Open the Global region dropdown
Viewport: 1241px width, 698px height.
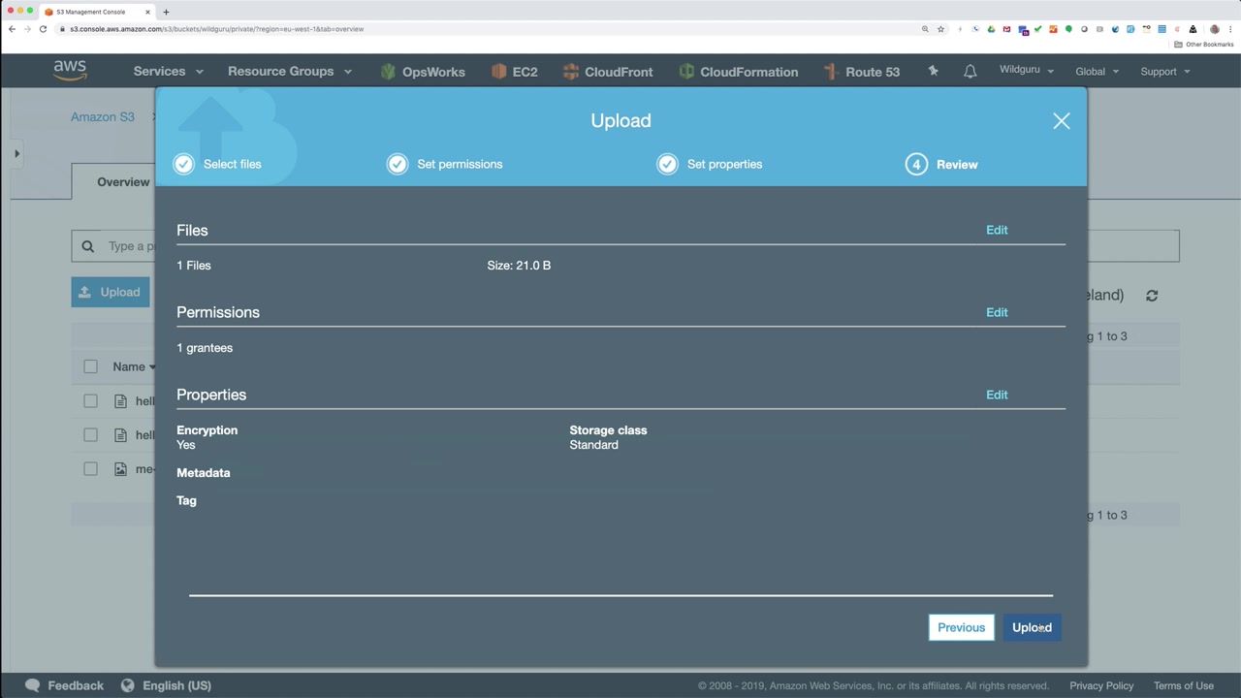coord(1098,72)
